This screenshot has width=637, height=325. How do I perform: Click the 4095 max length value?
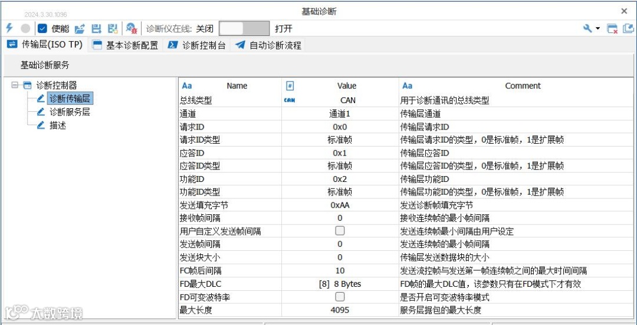pyautogui.click(x=340, y=310)
